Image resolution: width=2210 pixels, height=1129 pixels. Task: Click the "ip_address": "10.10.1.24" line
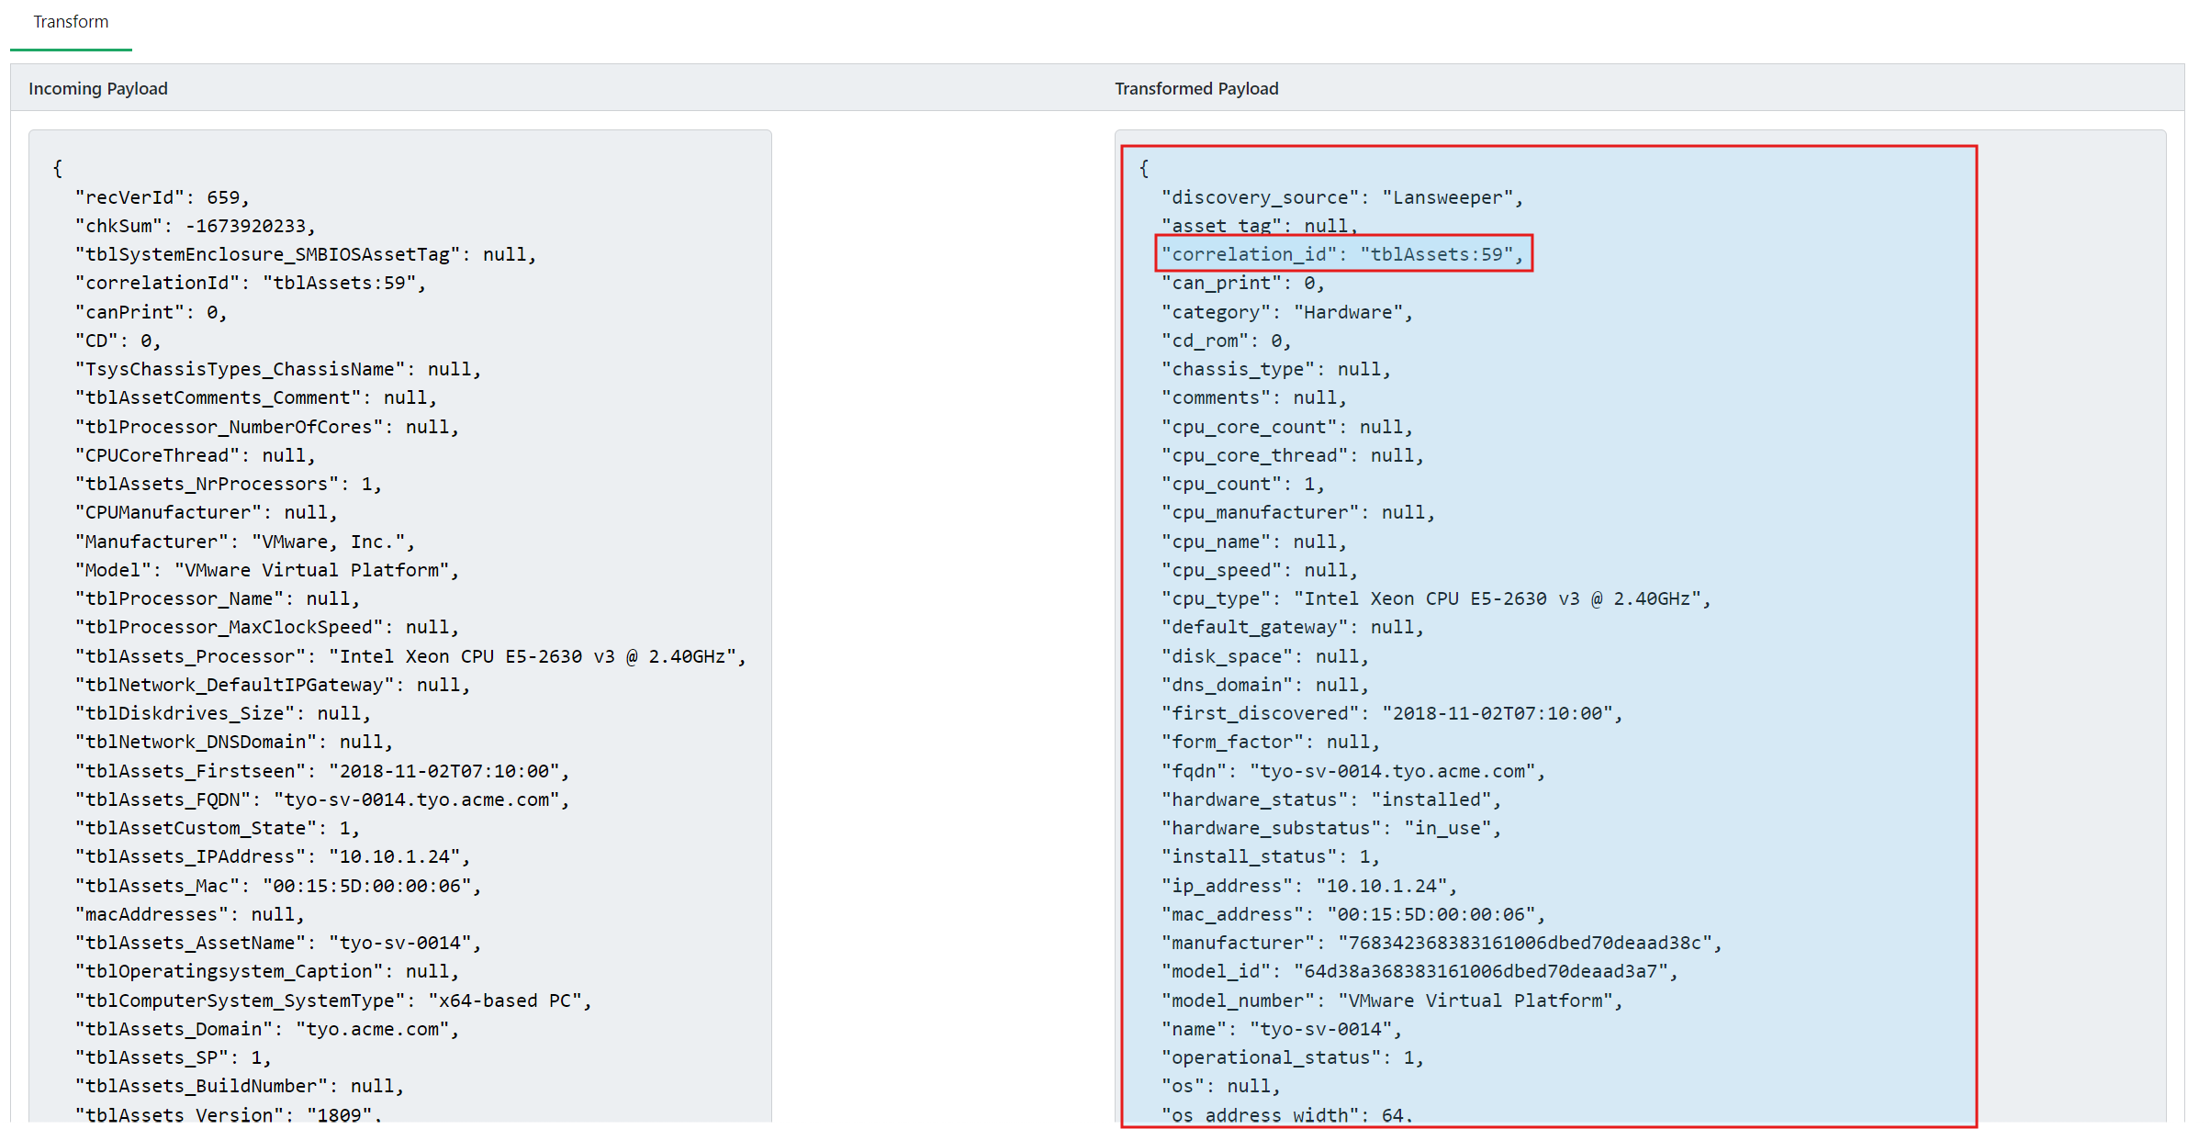(1309, 886)
